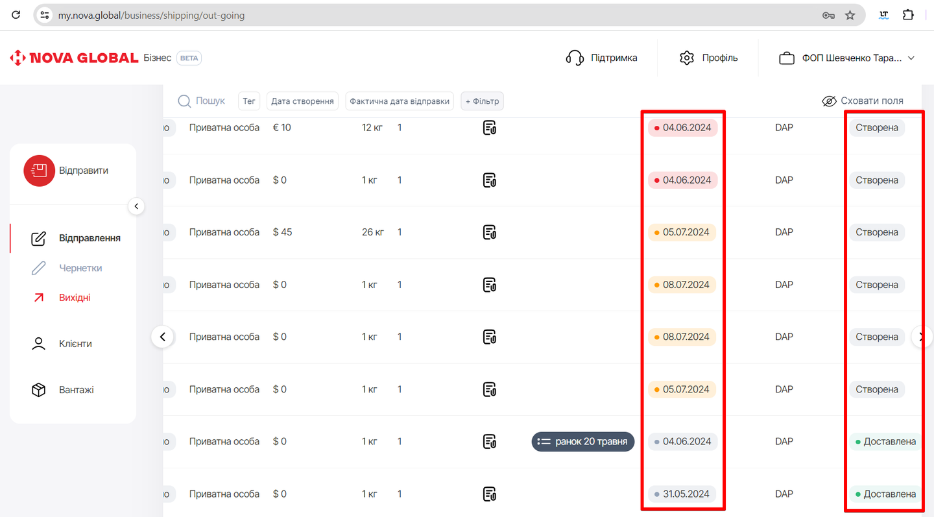Open browser extensions puzzle icon
This screenshot has height=517, width=934.
[x=908, y=15]
